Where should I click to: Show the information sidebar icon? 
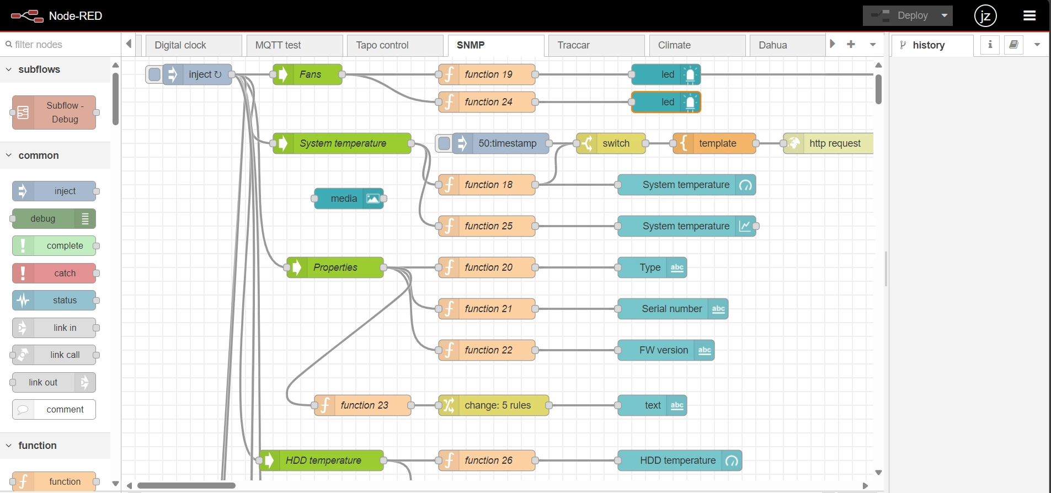point(990,45)
